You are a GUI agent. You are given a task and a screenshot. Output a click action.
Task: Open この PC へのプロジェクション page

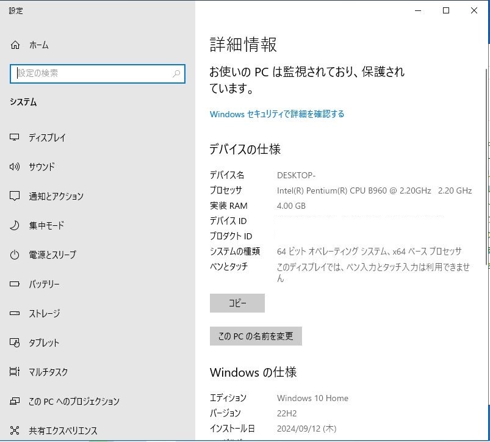(x=74, y=401)
